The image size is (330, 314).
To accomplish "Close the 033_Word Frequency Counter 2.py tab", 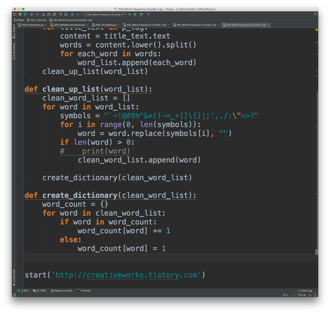I will coord(218,25).
